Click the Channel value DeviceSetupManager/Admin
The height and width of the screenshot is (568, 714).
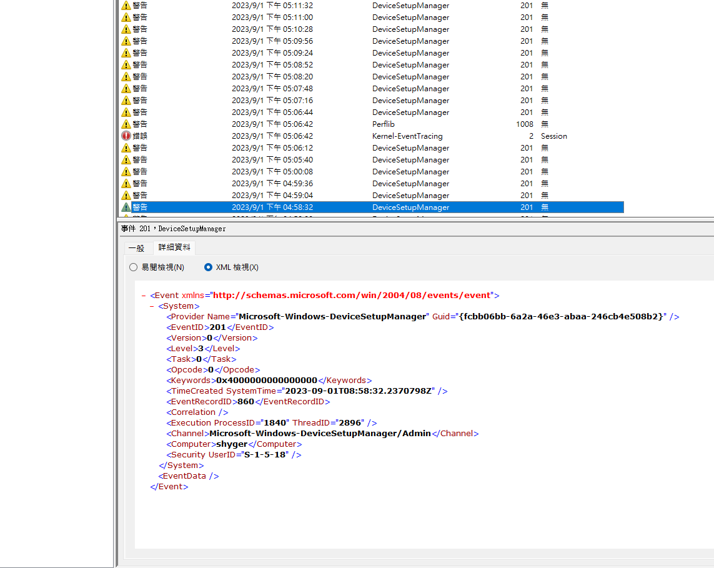tap(320, 434)
